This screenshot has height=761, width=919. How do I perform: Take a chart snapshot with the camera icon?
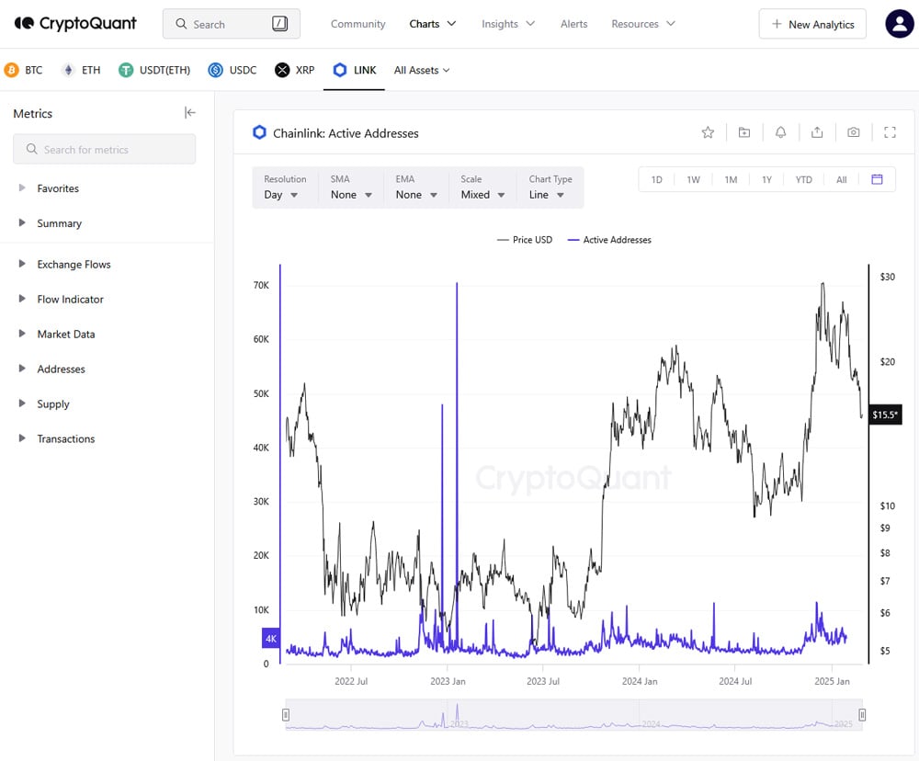tap(853, 132)
